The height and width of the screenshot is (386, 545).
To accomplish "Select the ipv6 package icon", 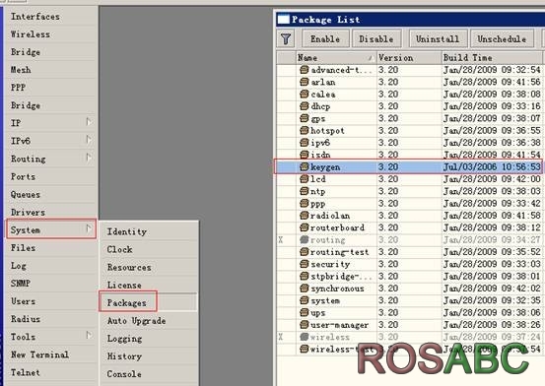I will [x=305, y=143].
